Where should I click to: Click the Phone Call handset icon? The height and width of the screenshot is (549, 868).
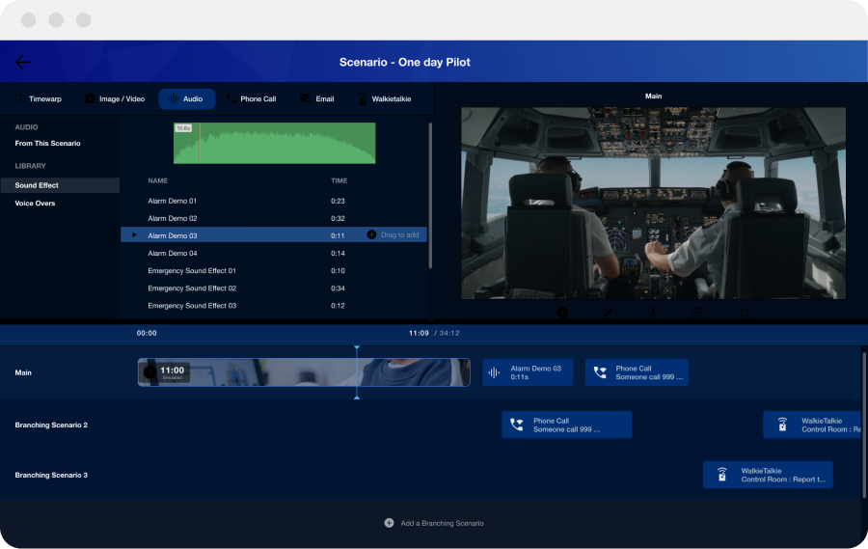point(231,98)
